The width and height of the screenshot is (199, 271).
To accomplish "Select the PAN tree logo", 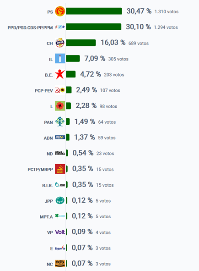I will [60, 122].
